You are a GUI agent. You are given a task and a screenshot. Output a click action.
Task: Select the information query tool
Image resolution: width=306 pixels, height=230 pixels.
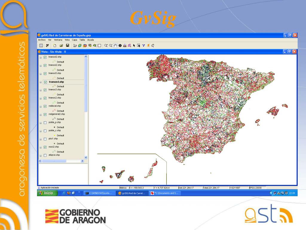[120, 46]
